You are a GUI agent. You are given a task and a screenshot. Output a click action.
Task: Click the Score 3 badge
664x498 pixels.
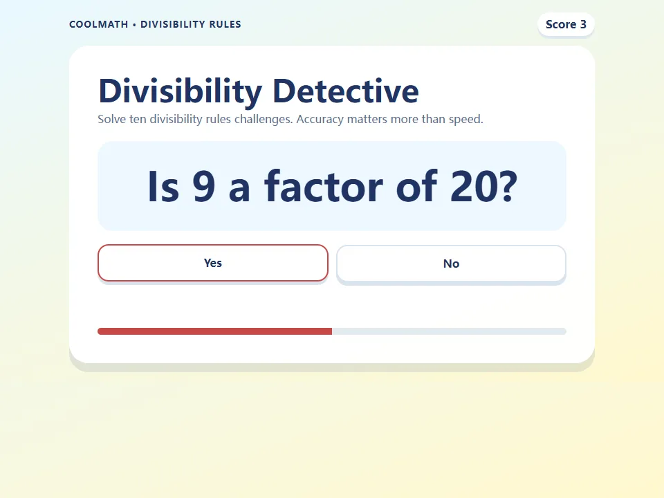(566, 25)
